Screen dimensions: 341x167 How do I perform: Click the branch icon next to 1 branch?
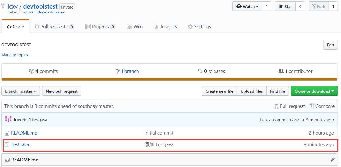(x=118, y=71)
